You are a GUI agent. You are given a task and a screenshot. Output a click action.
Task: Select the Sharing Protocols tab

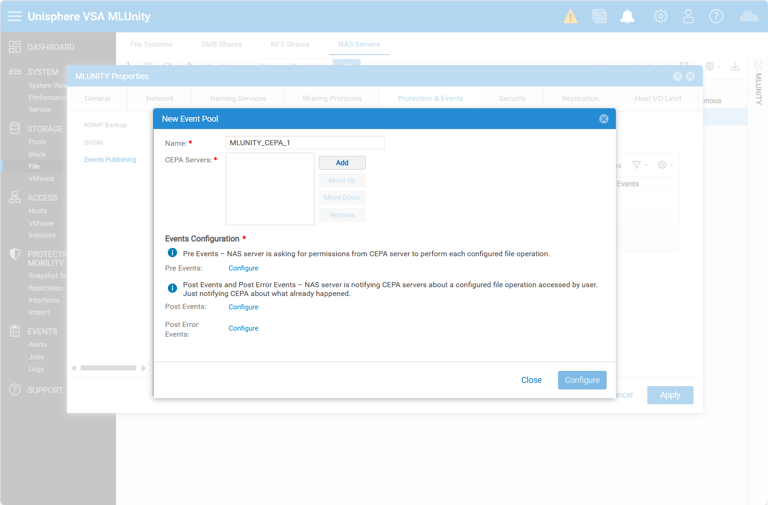click(332, 99)
